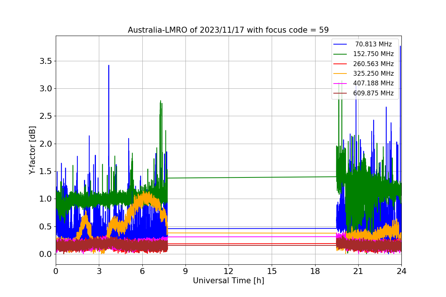Click the 0.0 y-axis tick label
Screen dimensions: 446x297
pos(46,254)
